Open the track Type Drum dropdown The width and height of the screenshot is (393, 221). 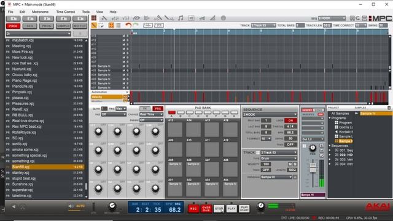(x=279, y=158)
